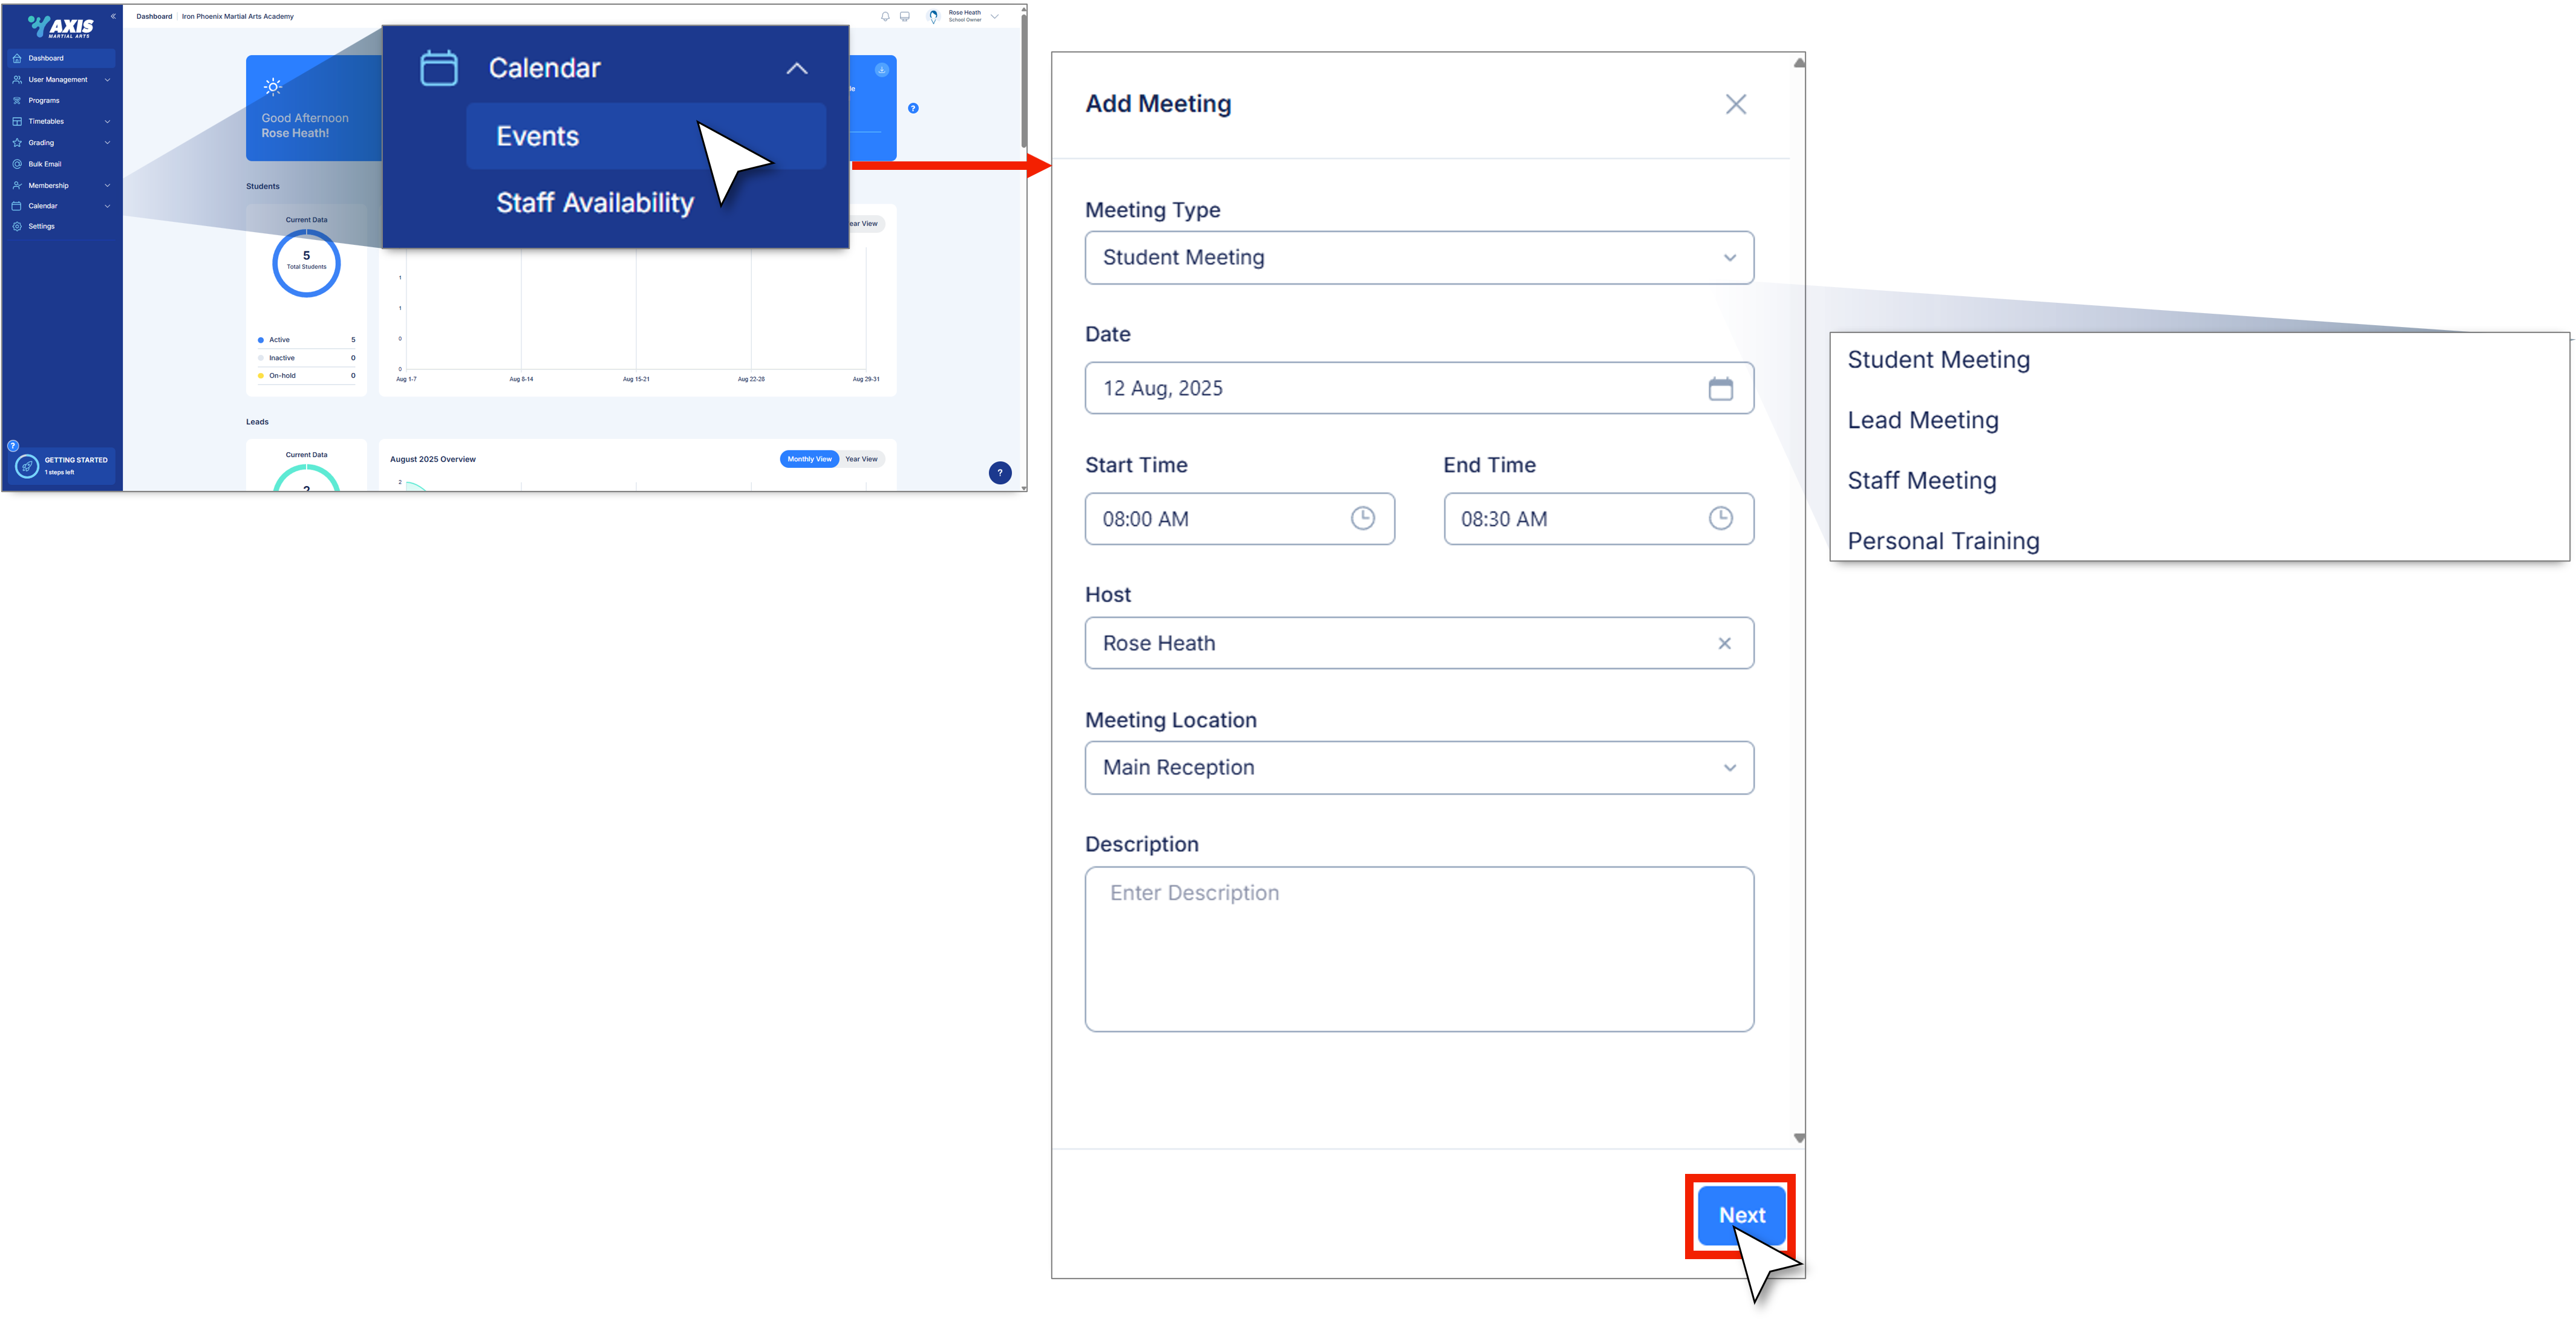Click the Enter Description text area
The image size is (2576, 1322).
[x=1418, y=948]
